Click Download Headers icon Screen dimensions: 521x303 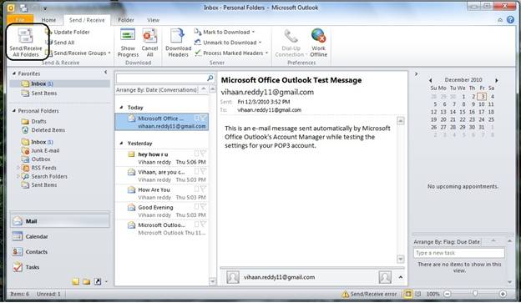pos(178,37)
